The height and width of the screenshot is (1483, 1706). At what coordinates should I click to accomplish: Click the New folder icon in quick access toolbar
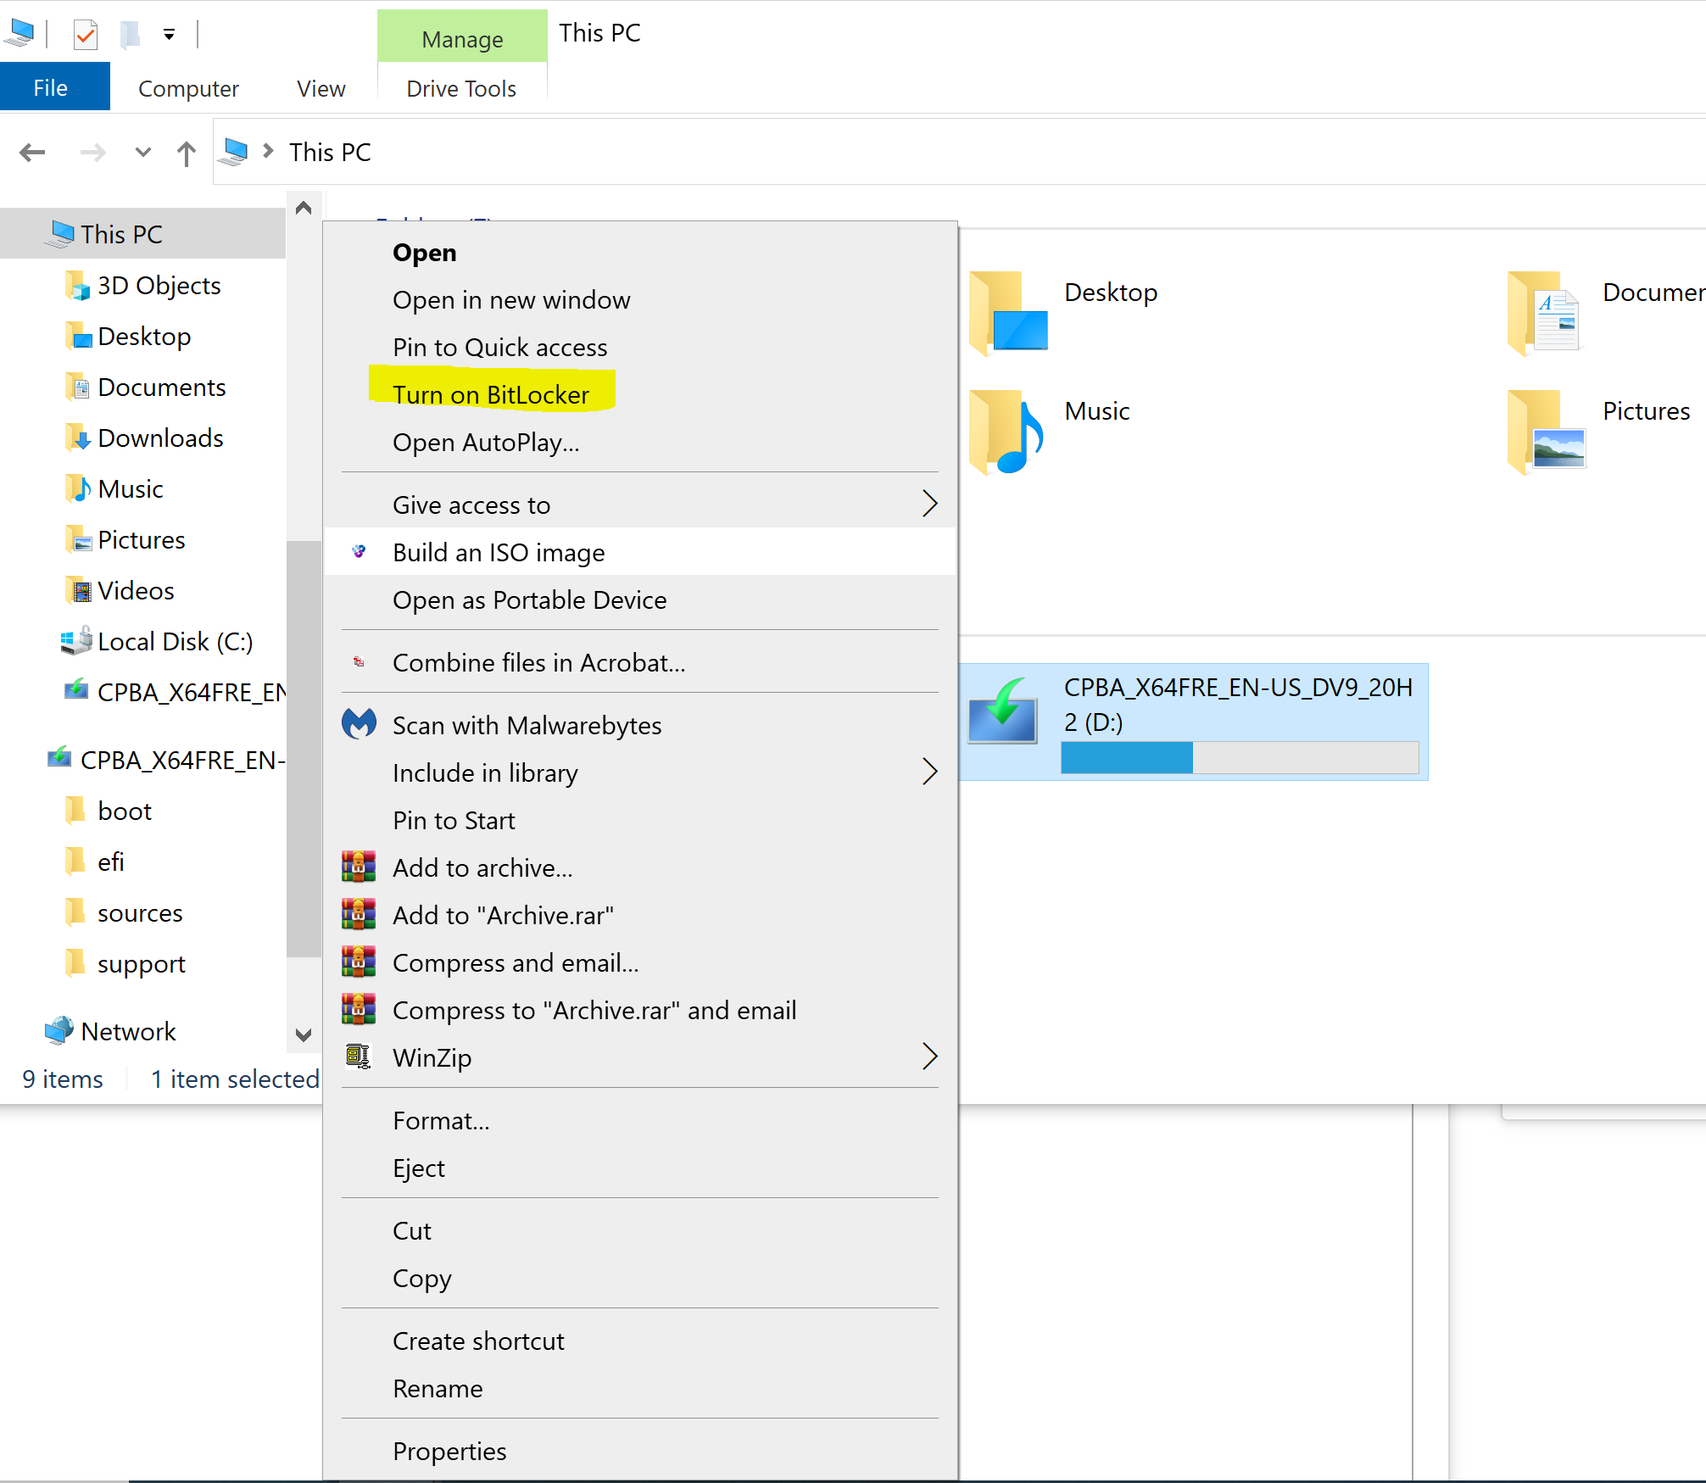pos(130,35)
